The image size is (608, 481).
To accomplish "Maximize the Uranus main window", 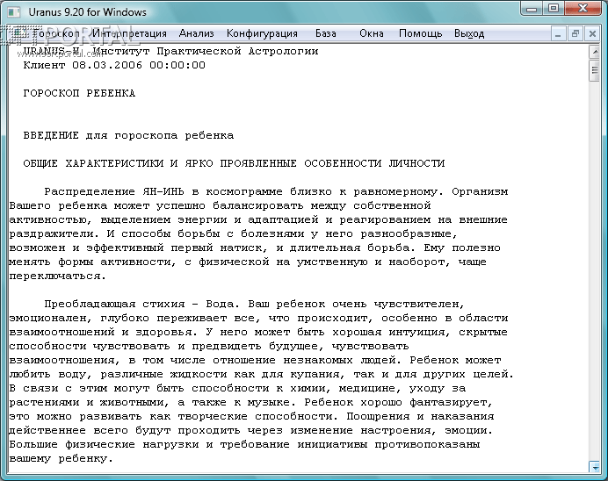I will 554,9.
